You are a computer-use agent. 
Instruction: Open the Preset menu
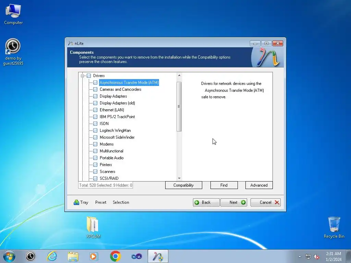click(x=101, y=202)
